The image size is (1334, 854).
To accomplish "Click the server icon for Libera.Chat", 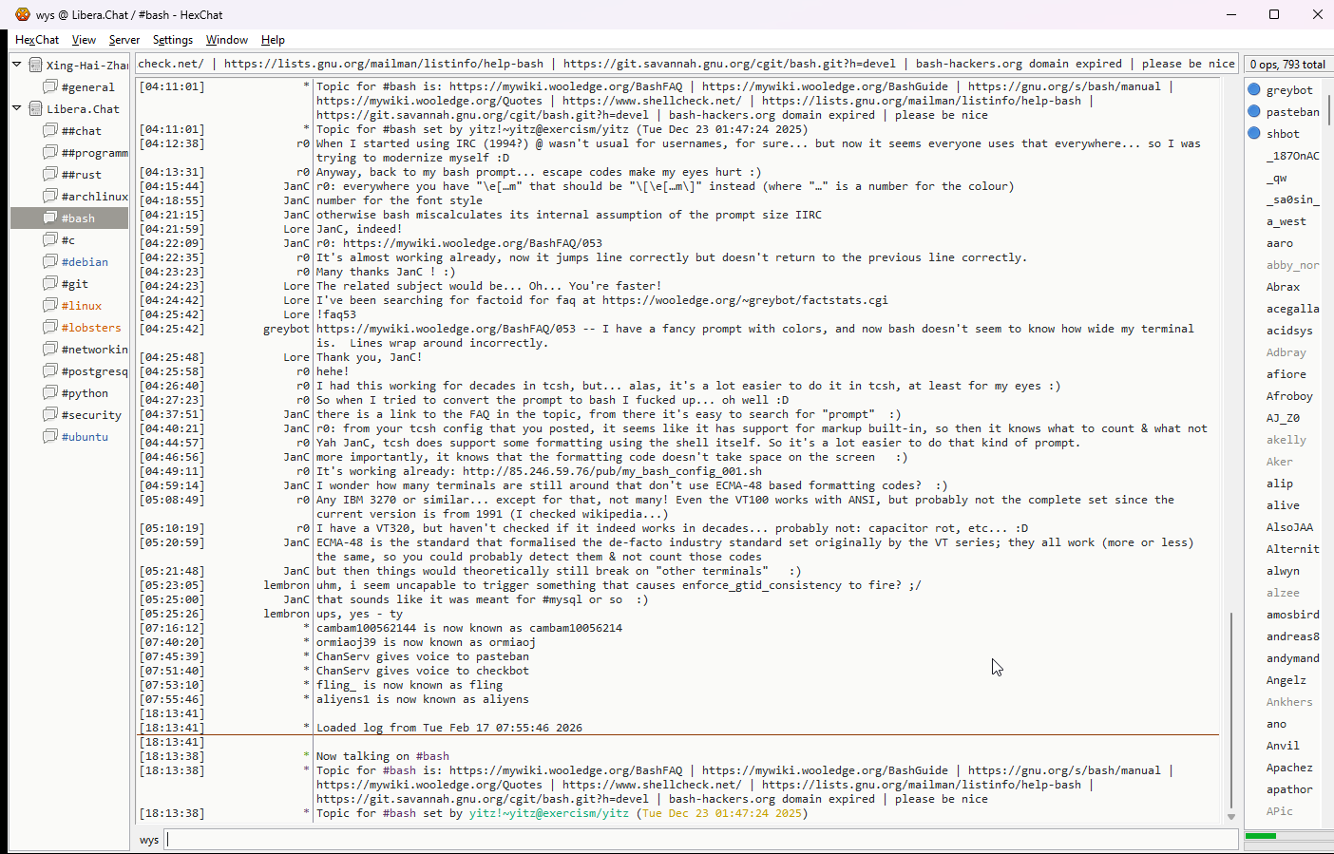I will tap(35, 108).
